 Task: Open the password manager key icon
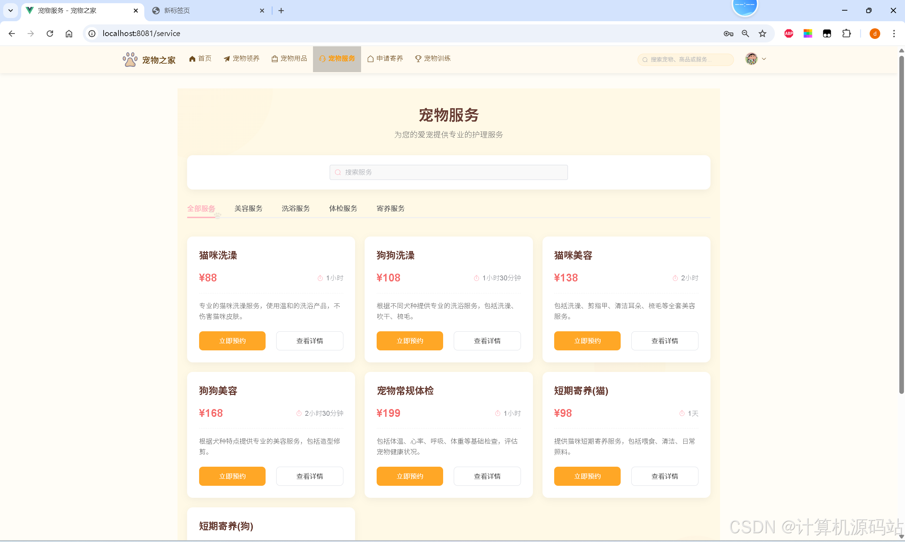tap(728, 34)
